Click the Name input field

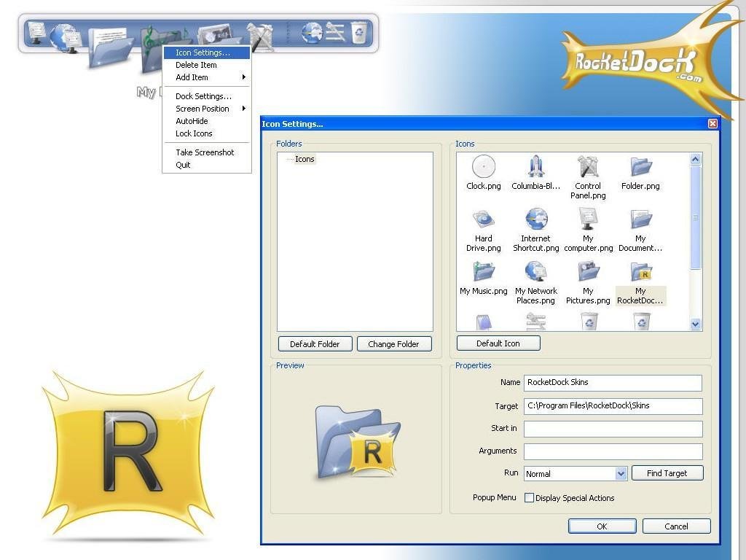pyautogui.click(x=613, y=383)
